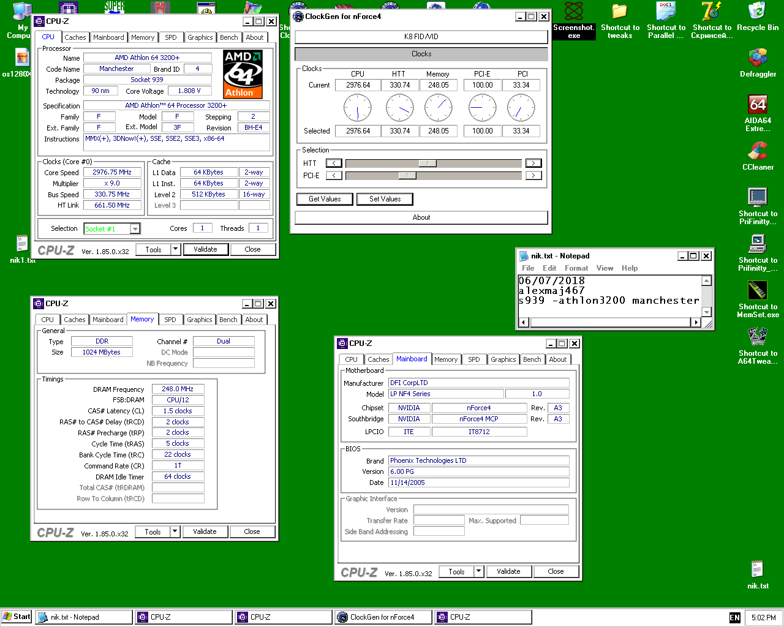Click the Mainboard CPU-Z title bar icon
Viewport: 784px width, 627px height.
pyautogui.click(x=342, y=344)
